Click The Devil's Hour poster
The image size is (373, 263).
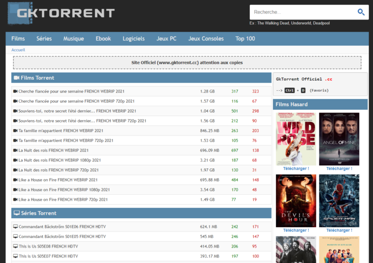[x=296, y=201]
